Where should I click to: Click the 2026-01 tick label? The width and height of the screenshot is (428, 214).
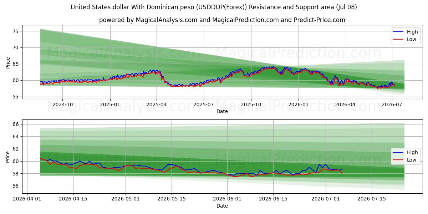[x=298, y=105]
